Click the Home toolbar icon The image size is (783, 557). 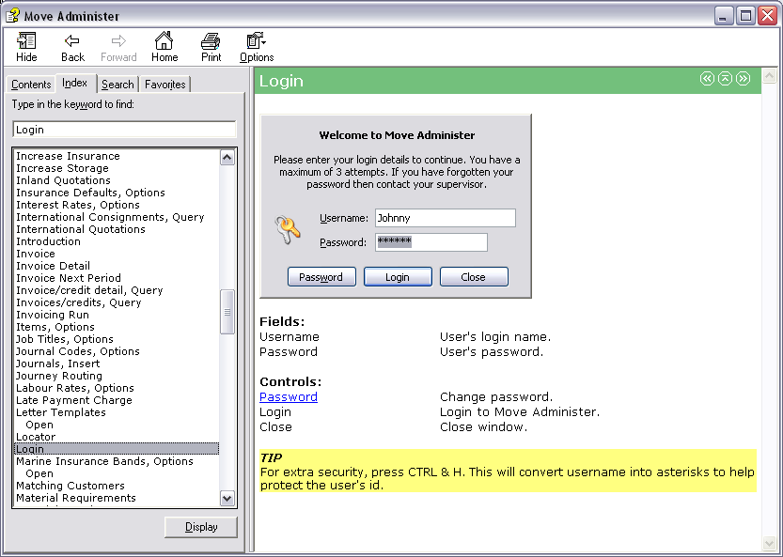coord(164,46)
